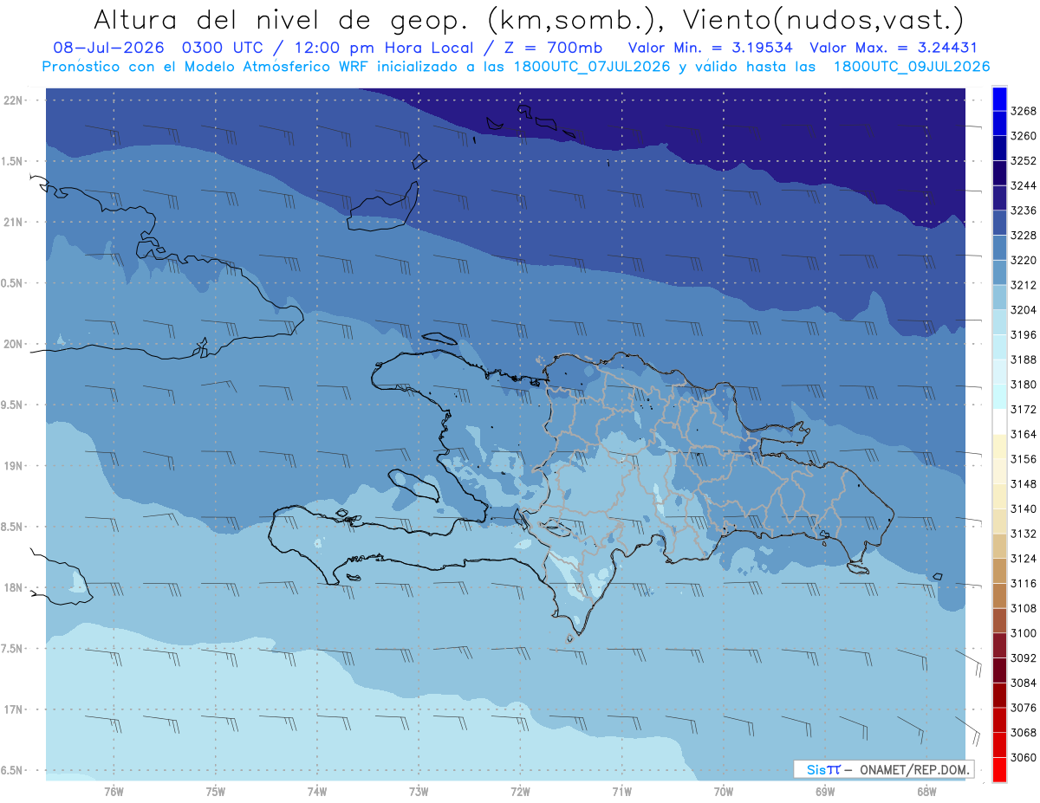Click the '3060' color scale value
1040x803 pixels.
(1024, 757)
